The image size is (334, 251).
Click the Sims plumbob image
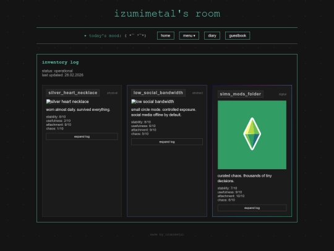(252, 135)
